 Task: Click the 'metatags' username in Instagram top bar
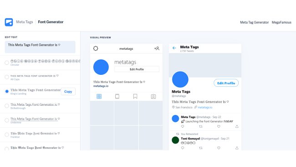tap(126, 49)
